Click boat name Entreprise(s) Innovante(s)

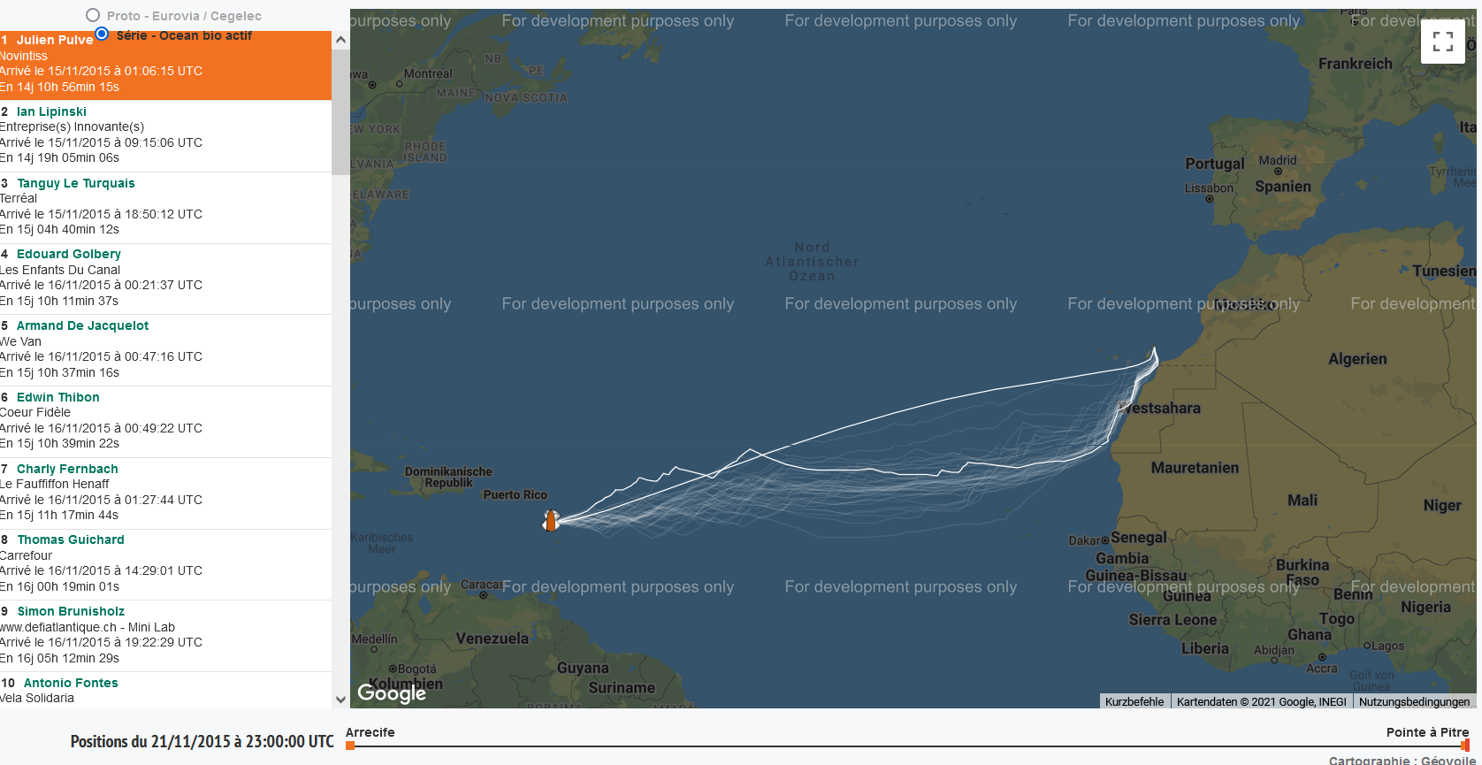[72, 126]
